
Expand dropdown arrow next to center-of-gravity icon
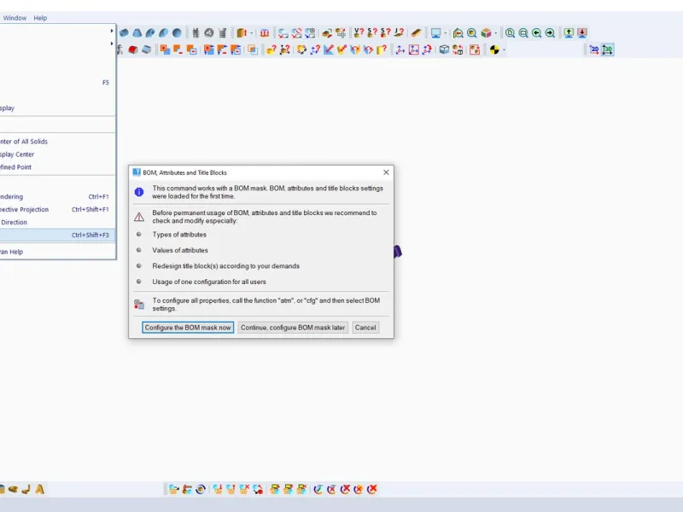click(504, 50)
